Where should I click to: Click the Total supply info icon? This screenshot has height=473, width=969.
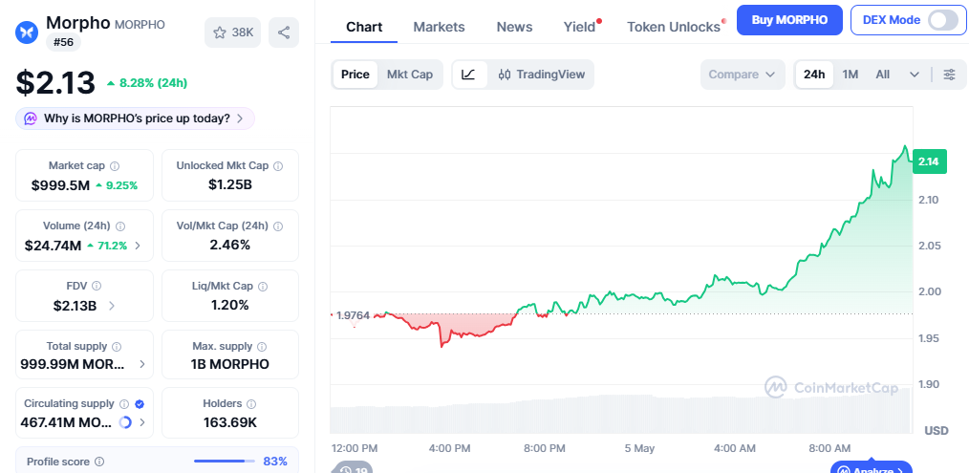[117, 347]
